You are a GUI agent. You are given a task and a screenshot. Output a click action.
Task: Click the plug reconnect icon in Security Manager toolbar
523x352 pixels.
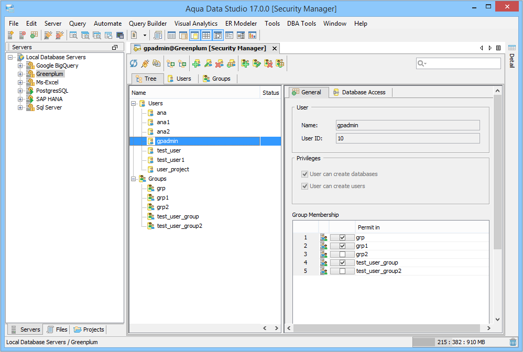pyautogui.click(x=145, y=63)
